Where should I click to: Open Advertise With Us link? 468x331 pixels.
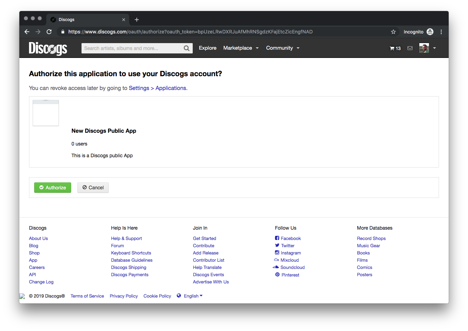coord(211,282)
